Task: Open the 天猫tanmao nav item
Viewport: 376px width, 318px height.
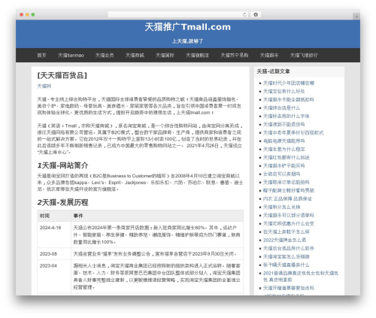Action: (71, 55)
